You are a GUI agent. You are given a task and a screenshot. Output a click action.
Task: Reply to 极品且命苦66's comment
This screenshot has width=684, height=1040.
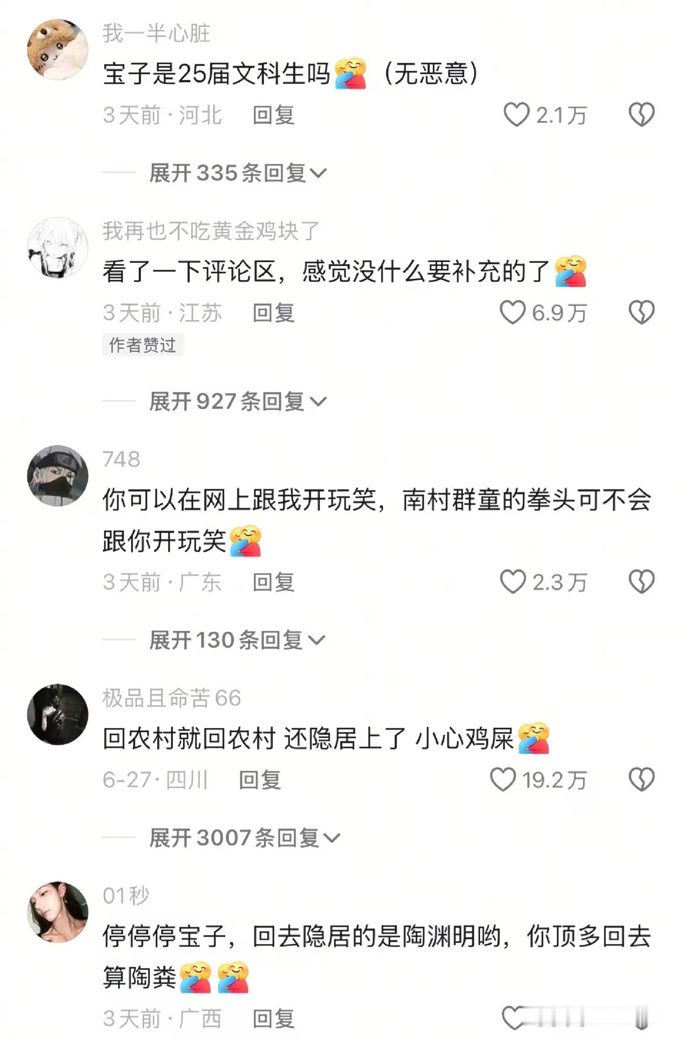[260, 780]
